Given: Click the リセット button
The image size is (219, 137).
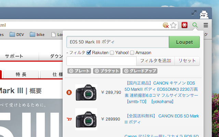Looking at the screenshot, I should [x=187, y=61].
